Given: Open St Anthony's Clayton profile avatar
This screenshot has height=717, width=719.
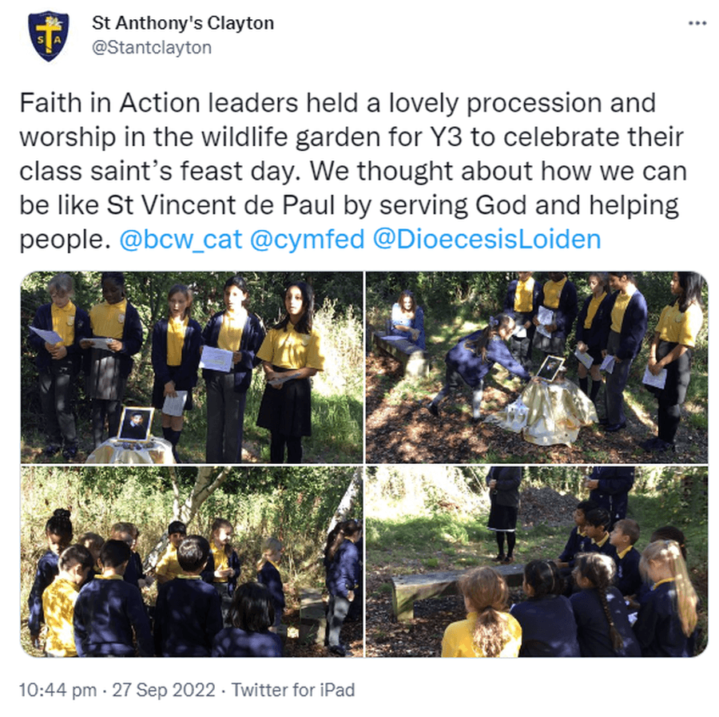Looking at the screenshot, I should tap(48, 36).
